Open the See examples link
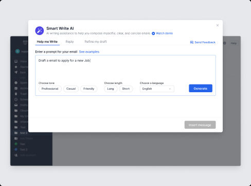251x186 pixels. (89, 52)
